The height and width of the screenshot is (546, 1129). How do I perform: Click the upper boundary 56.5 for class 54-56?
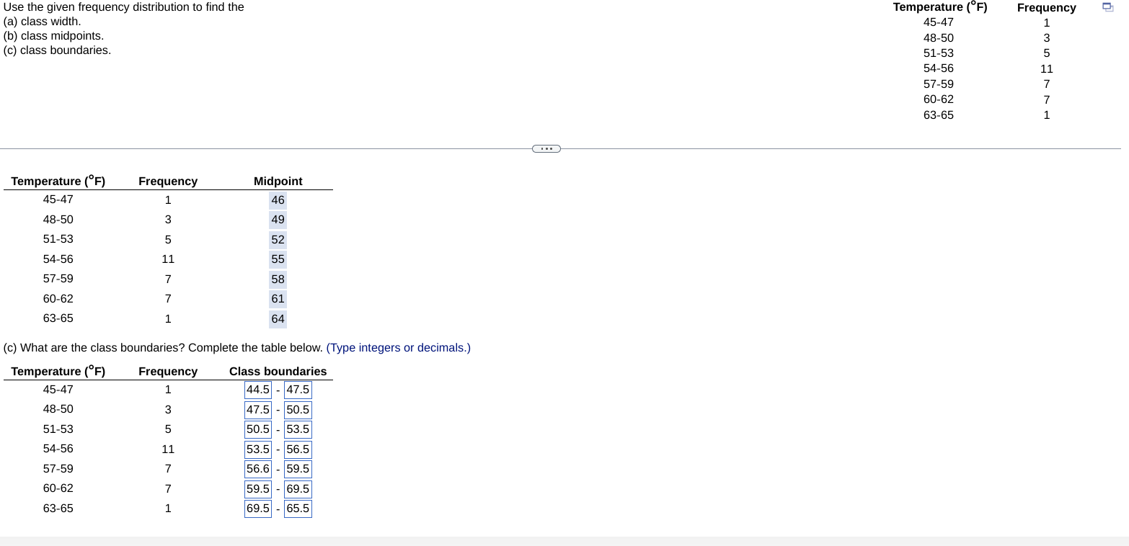[297, 449]
